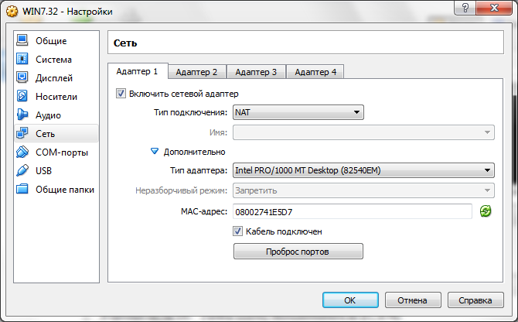This screenshot has width=518, height=322.
Task: Open the COM-порты serial port icon
Action: click(x=22, y=152)
